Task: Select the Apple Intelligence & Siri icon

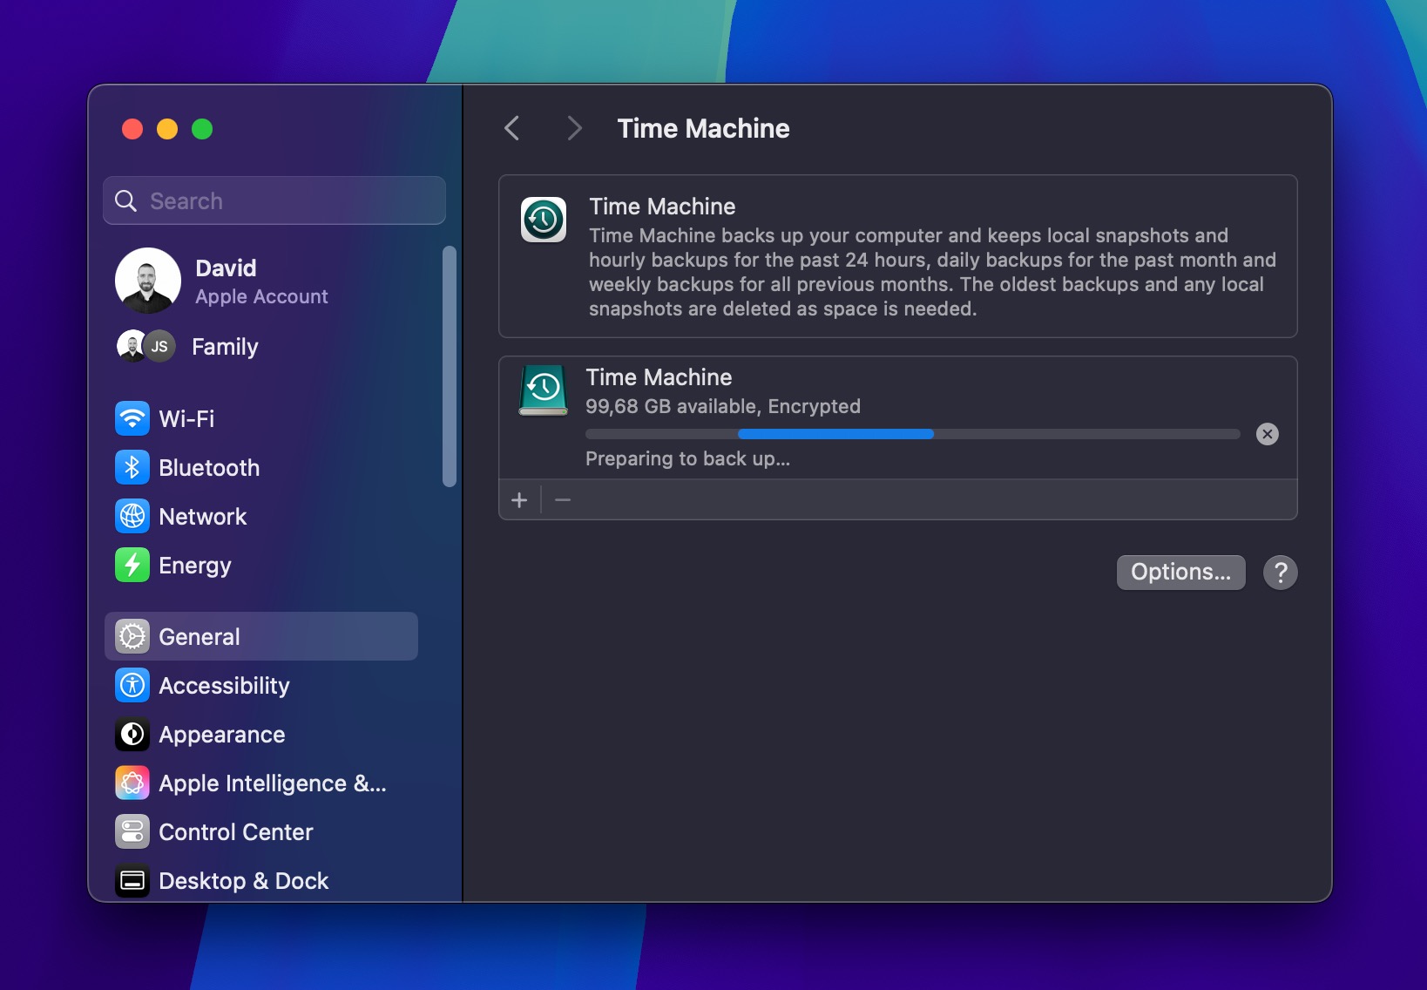Action: pos(132,783)
